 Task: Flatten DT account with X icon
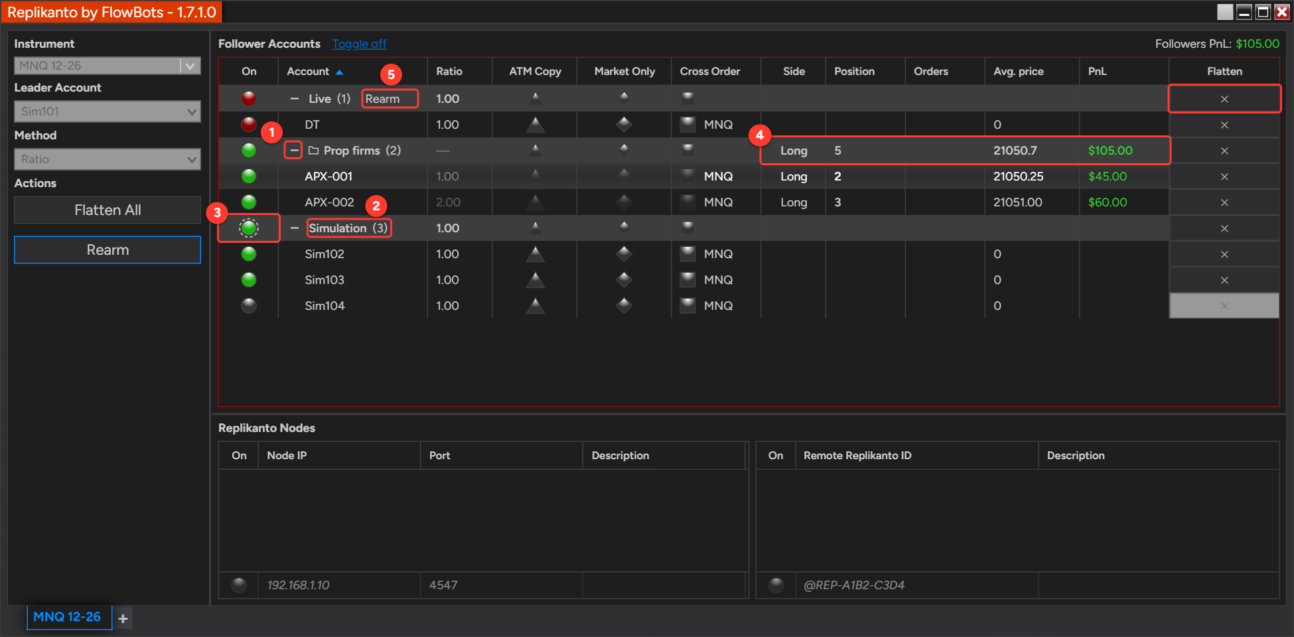(x=1224, y=125)
